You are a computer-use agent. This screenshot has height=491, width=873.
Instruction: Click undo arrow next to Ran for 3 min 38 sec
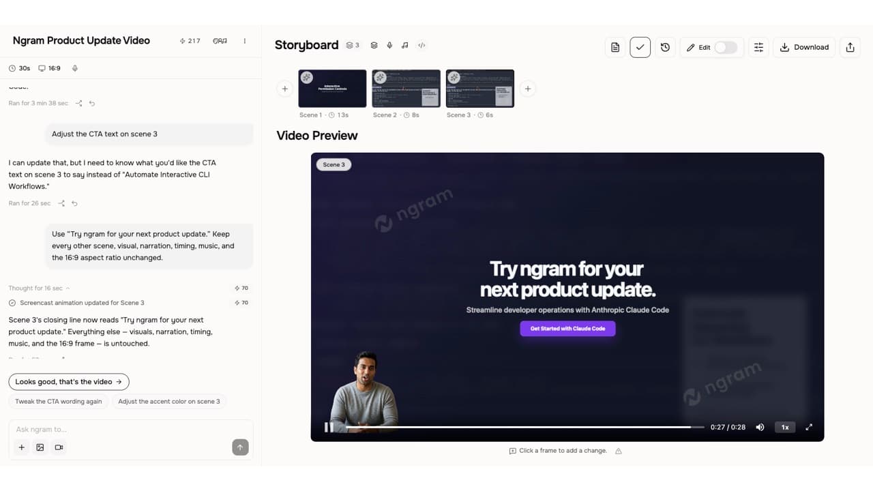coord(92,104)
